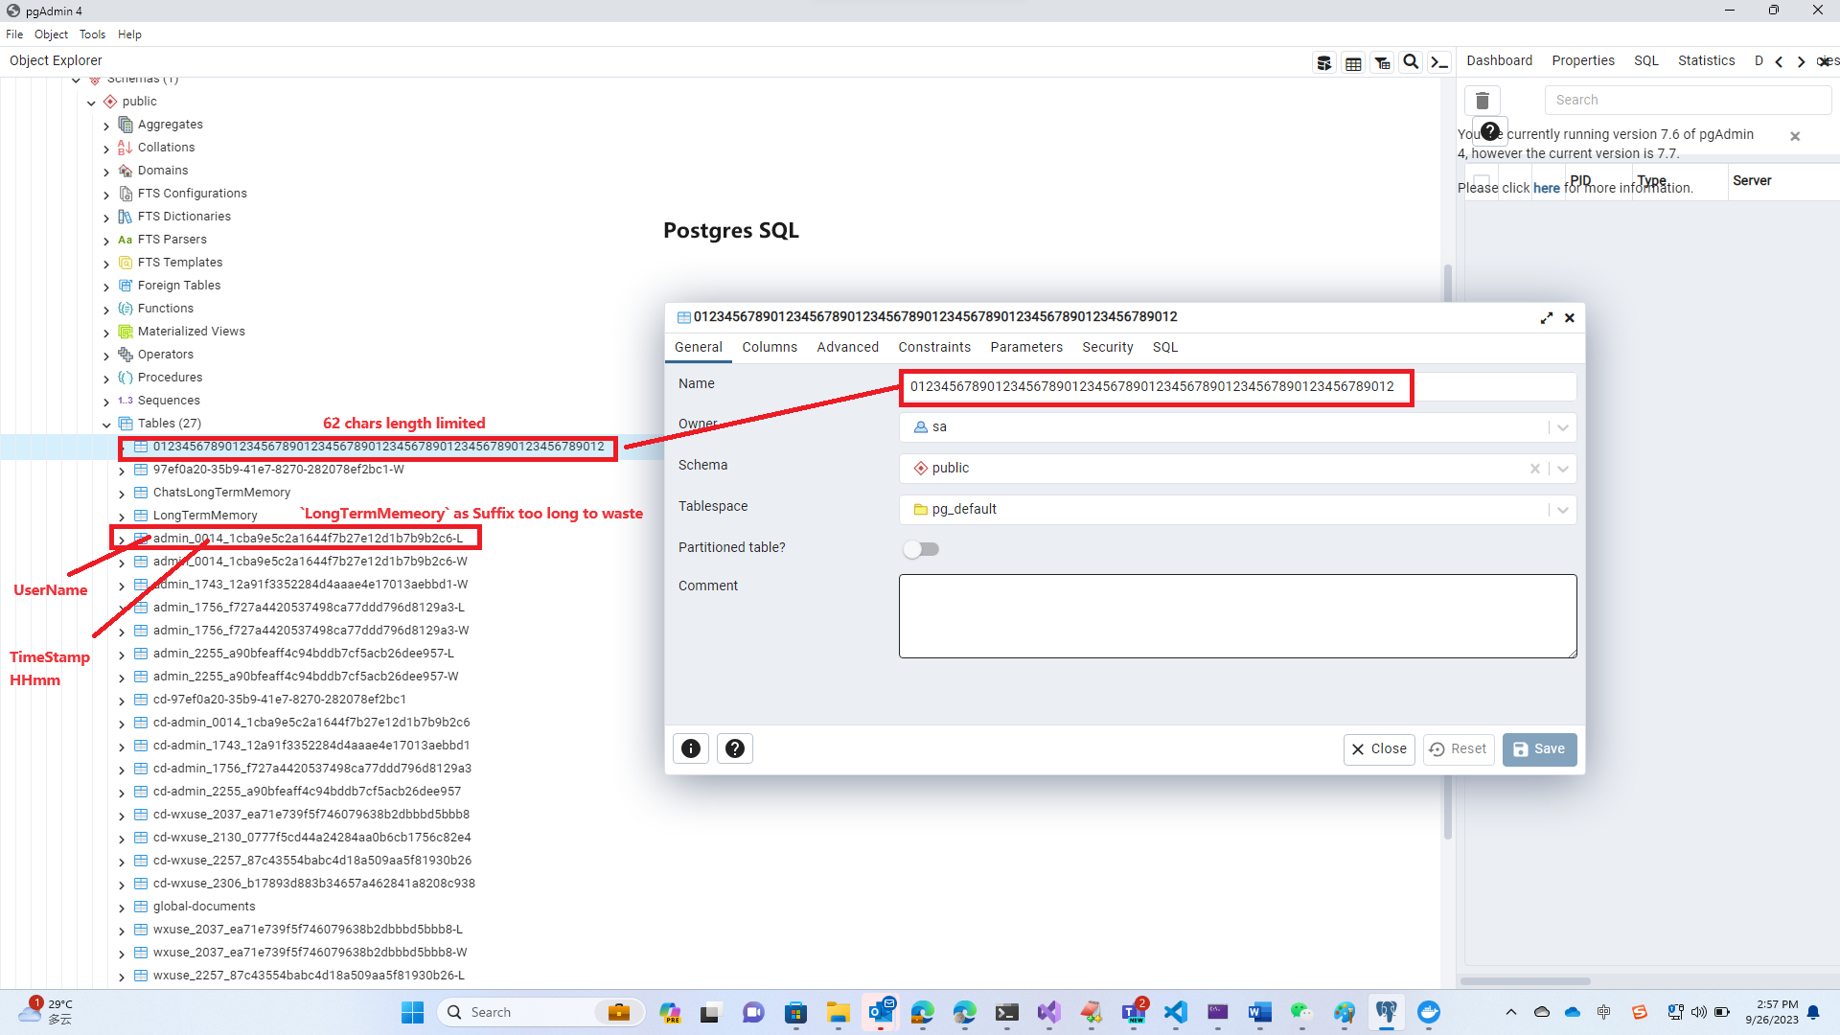Image resolution: width=1840 pixels, height=1035 pixels.
Task: Open the Owner dropdown showing sa
Action: point(1562,426)
